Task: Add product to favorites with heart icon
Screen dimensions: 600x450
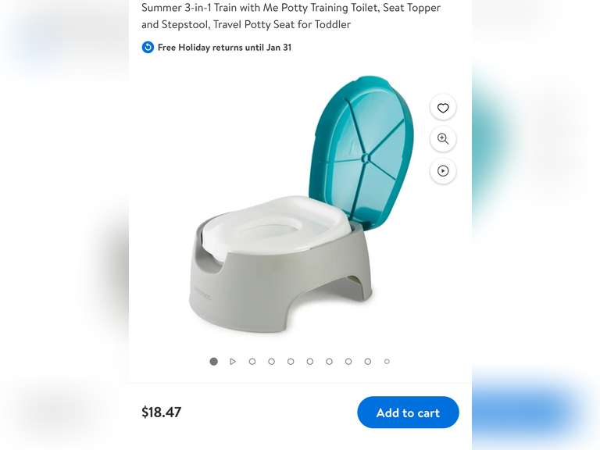Action: pos(443,109)
